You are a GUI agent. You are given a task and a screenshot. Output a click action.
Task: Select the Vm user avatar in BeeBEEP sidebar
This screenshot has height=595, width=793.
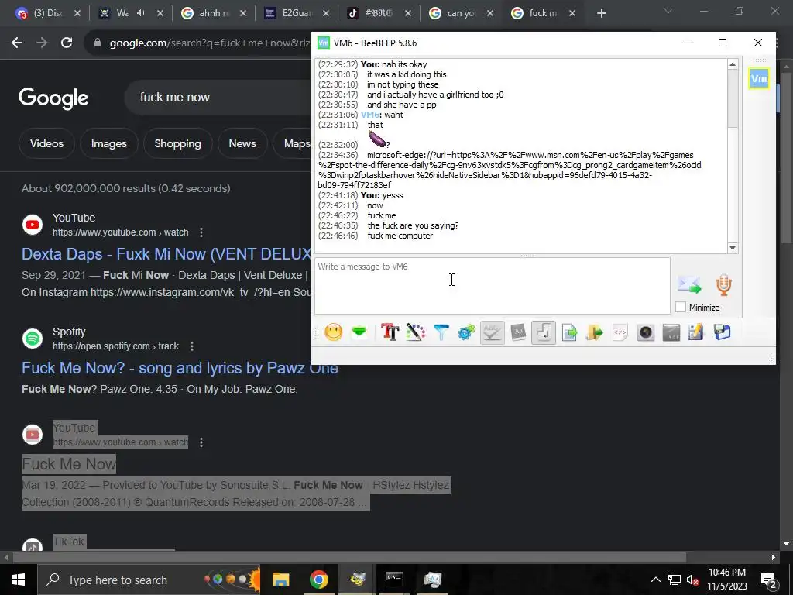pyautogui.click(x=759, y=78)
